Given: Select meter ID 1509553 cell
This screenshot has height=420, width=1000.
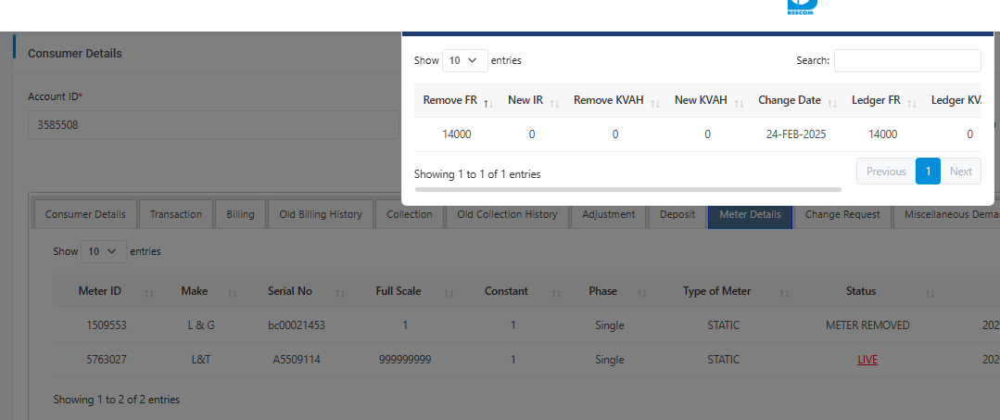Looking at the screenshot, I should click(x=107, y=325).
